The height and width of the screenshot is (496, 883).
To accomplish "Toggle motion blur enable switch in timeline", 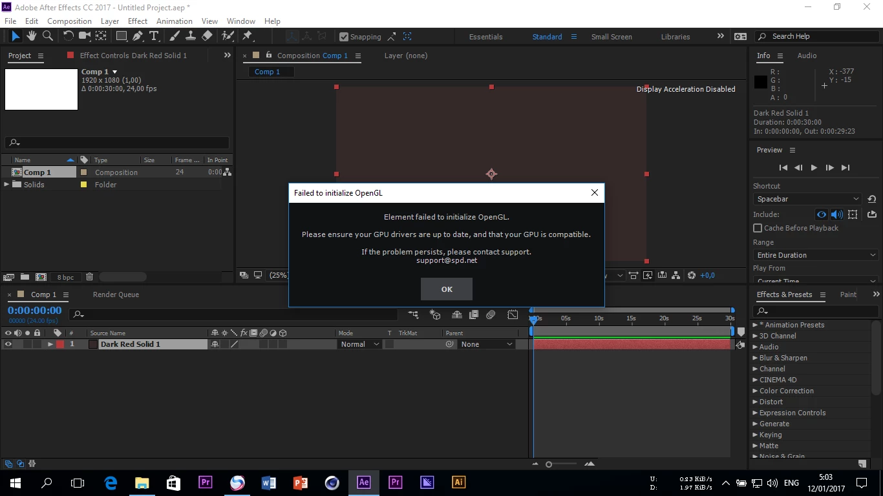I will pyautogui.click(x=491, y=315).
